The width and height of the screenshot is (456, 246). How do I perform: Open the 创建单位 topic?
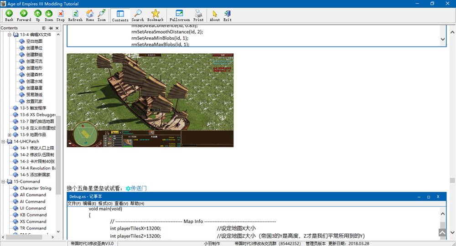(34, 48)
